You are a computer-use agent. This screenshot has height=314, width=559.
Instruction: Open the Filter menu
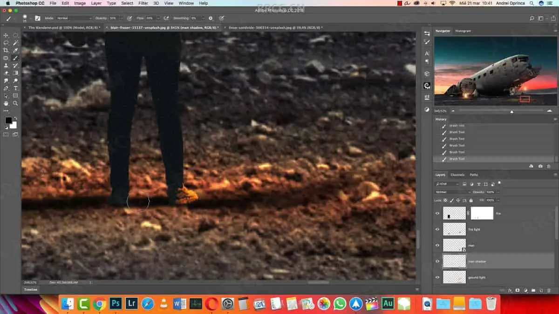143,3
